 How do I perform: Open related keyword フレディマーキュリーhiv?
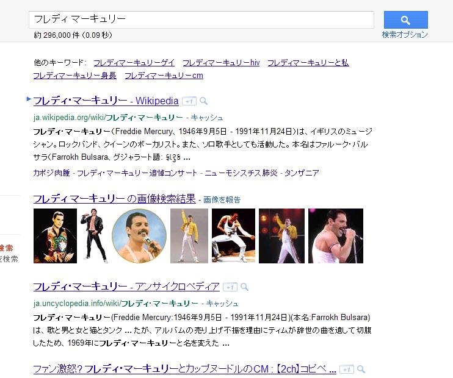point(221,63)
